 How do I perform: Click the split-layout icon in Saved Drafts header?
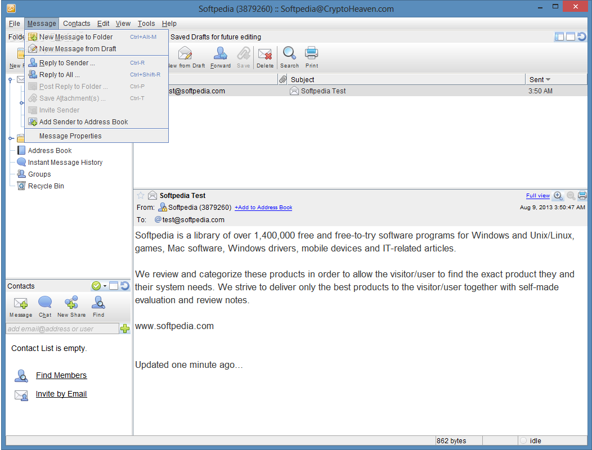559,37
